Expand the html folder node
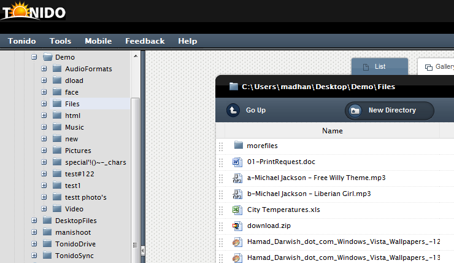Screen dimensions: 454x263 tap(44, 116)
